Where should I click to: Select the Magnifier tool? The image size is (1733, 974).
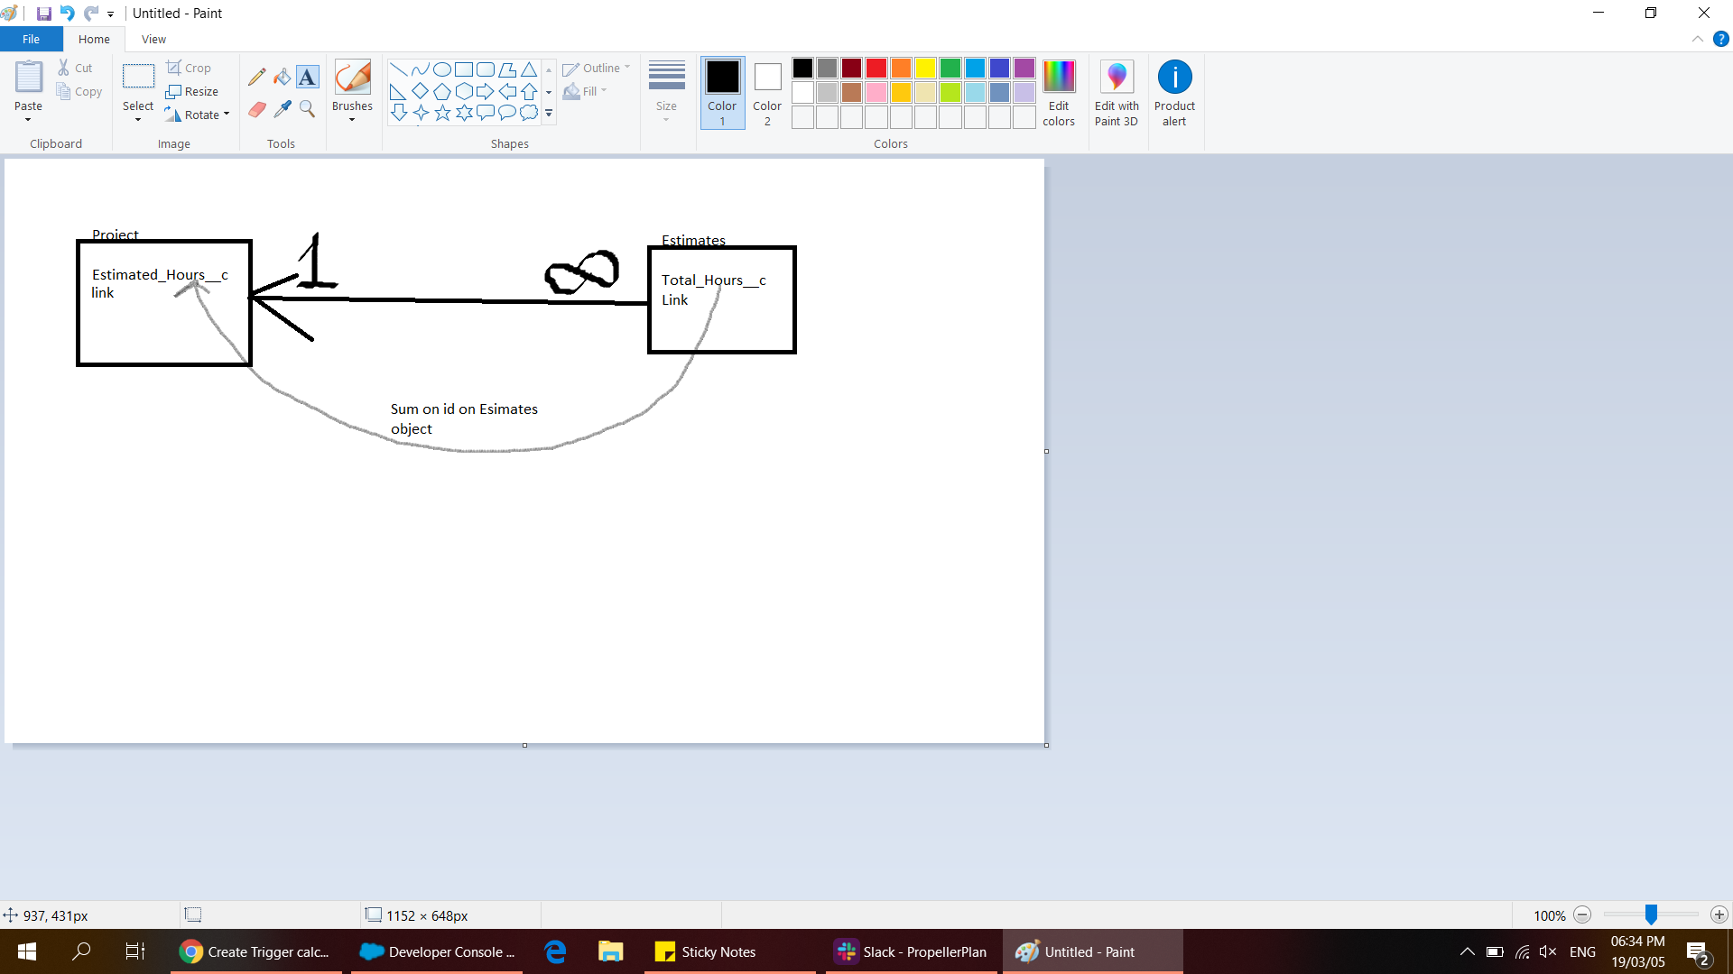(308, 109)
